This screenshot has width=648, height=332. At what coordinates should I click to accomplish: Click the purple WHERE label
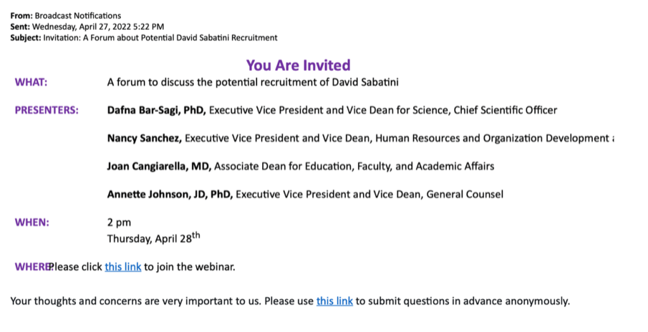click(32, 267)
